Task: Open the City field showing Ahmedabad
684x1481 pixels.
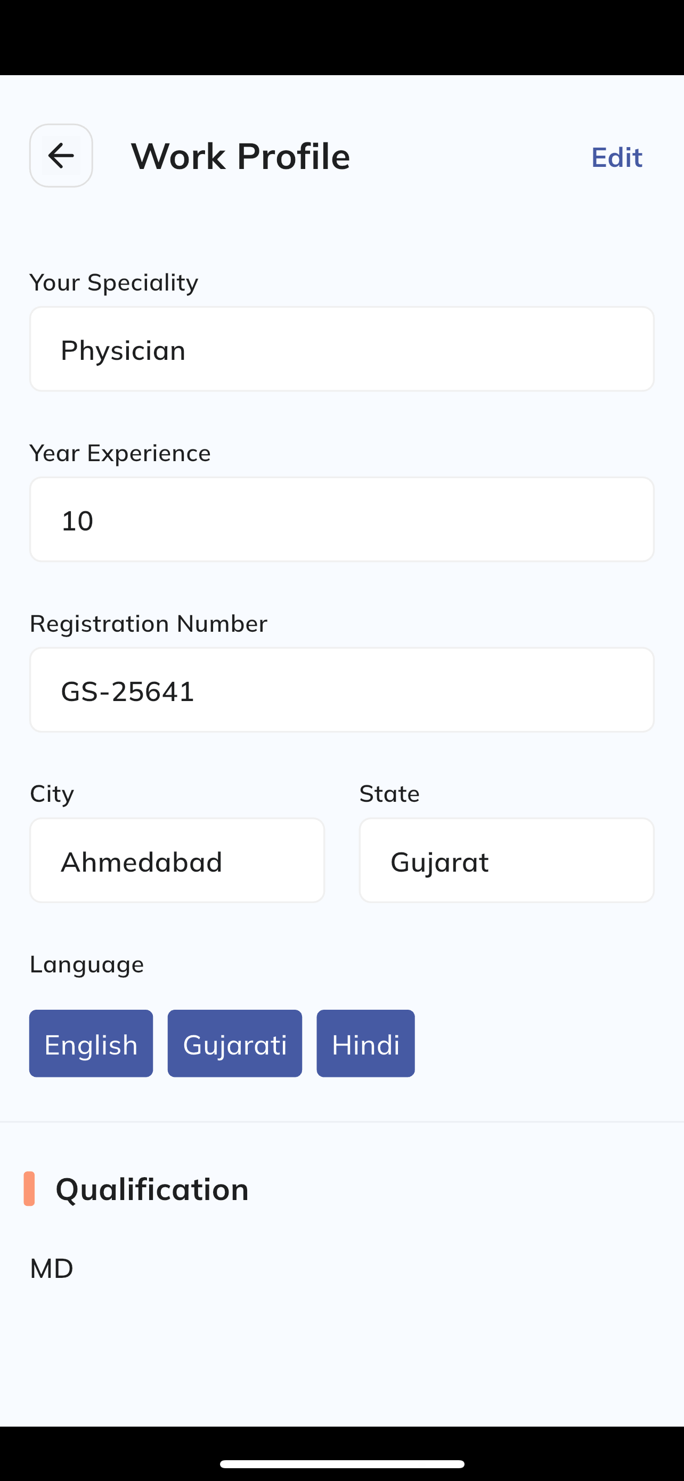Action: click(177, 860)
